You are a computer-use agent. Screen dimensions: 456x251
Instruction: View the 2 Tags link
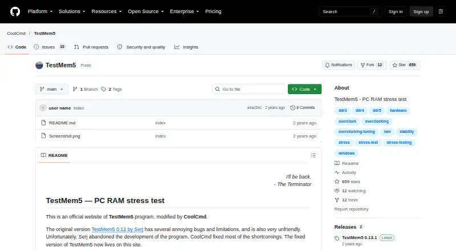coord(112,89)
